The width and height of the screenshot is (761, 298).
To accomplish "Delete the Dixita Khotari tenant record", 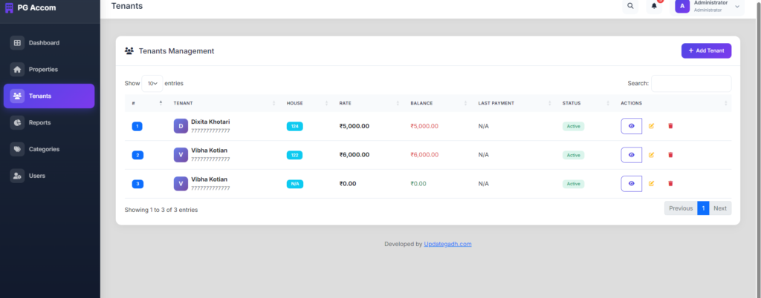I will coord(671,126).
